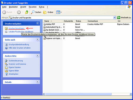Click the horizontal scrollbar thumb

pos(78,94)
